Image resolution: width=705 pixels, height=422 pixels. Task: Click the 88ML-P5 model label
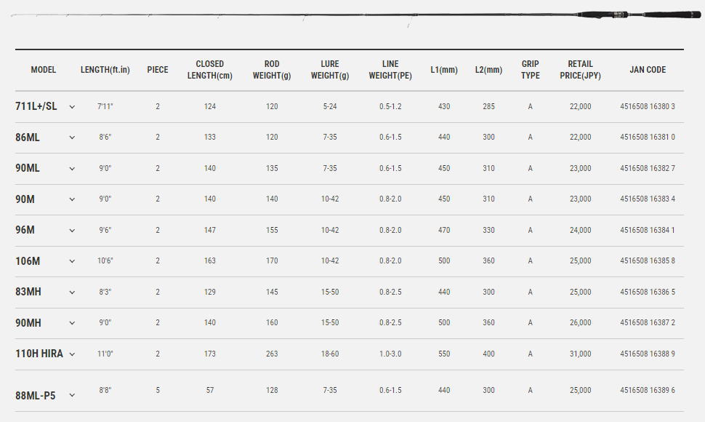(36, 396)
